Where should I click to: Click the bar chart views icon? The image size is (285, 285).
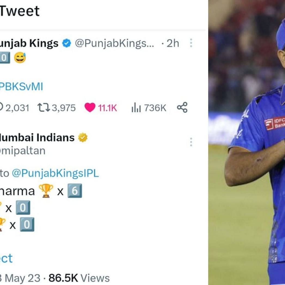(136, 108)
